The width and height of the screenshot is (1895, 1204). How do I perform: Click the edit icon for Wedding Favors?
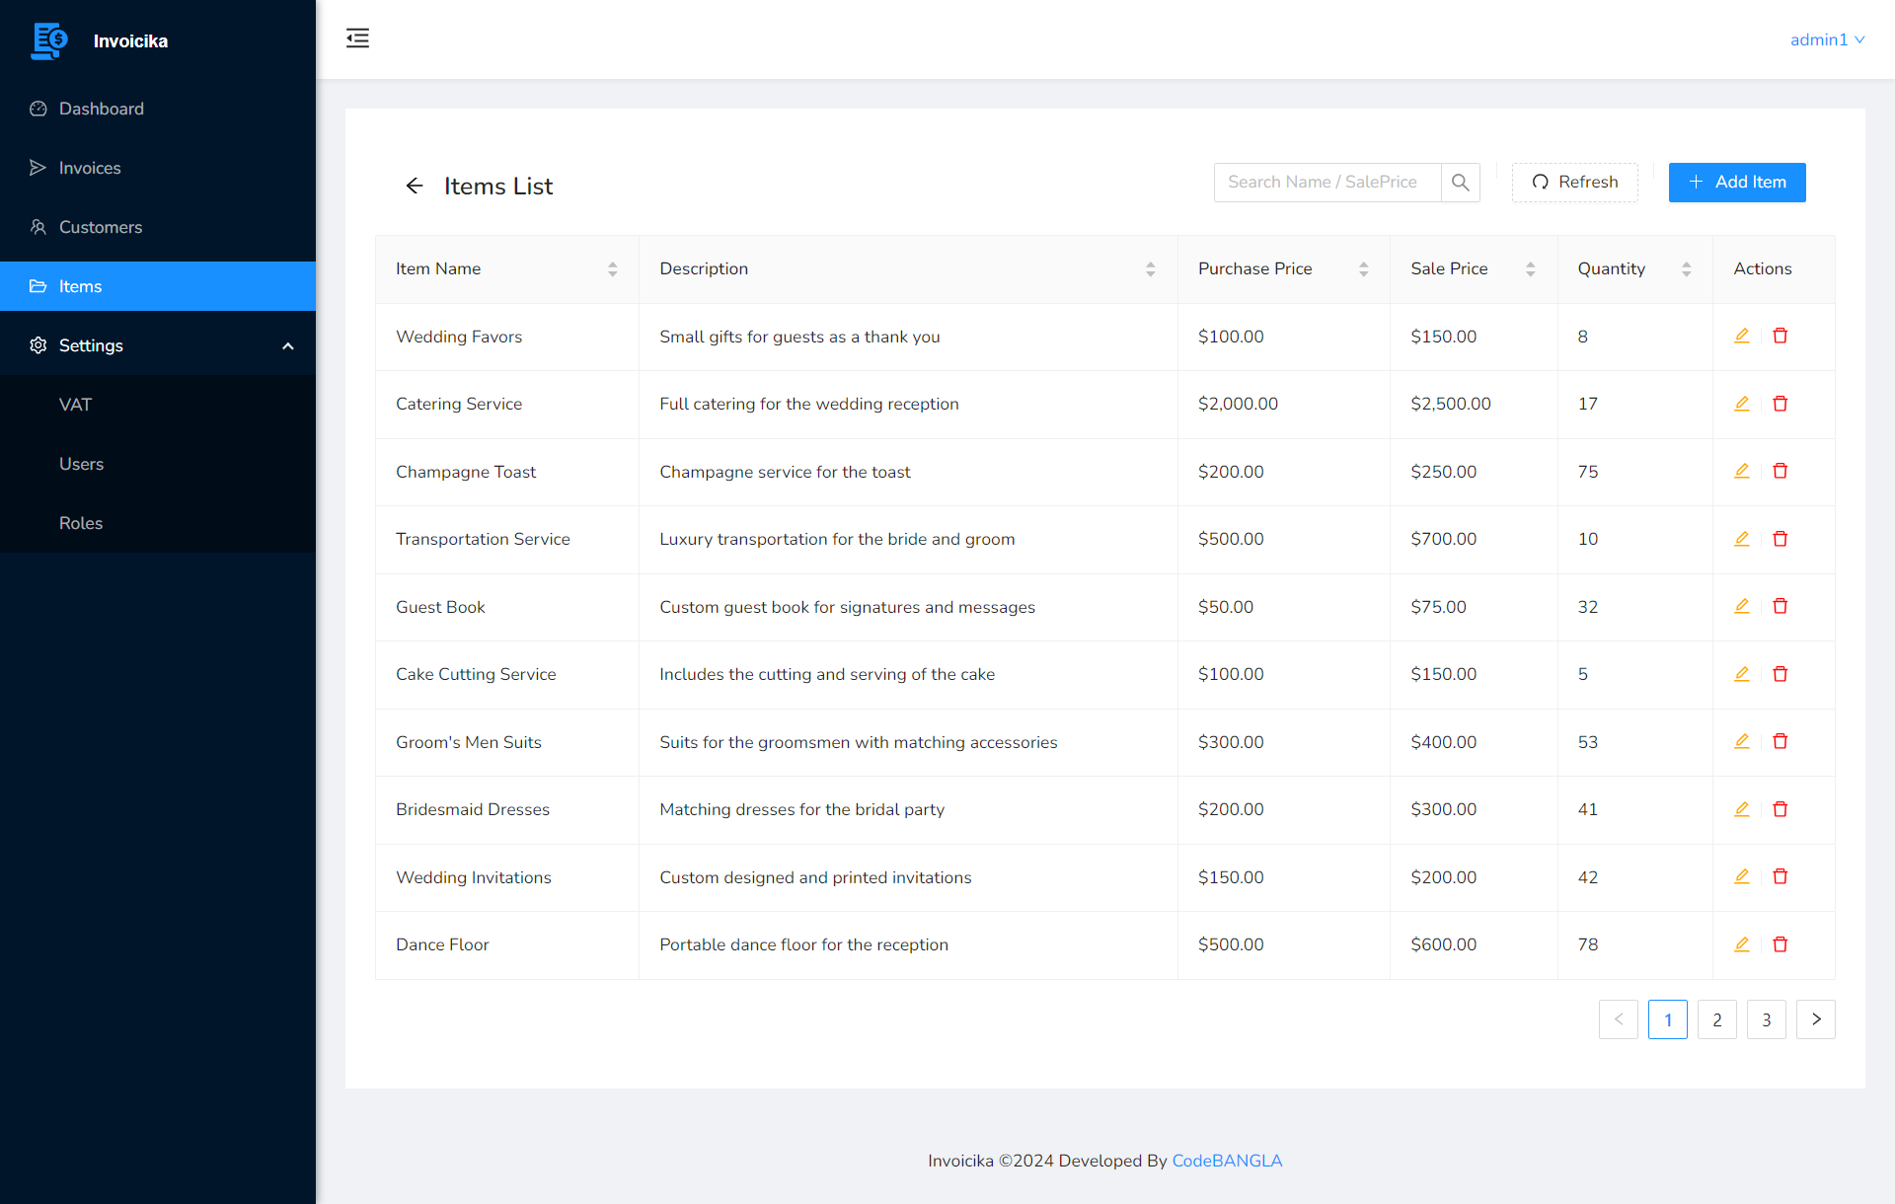(x=1742, y=336)
